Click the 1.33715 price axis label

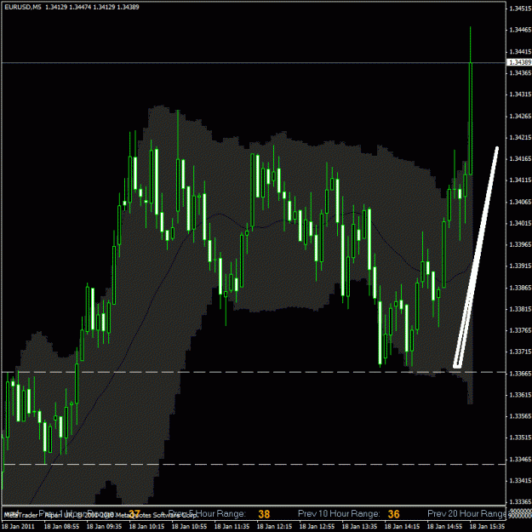click(x=520, y=352)
